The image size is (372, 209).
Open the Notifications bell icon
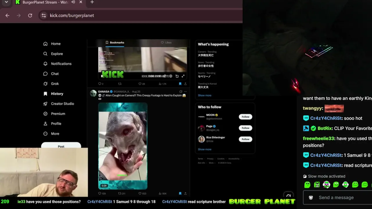click(45, 64)
